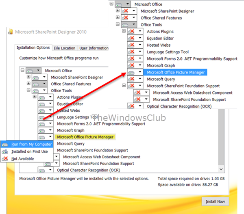The image size is (244, 214).
Task: Open the User Information tab
Action: (94, 48)
